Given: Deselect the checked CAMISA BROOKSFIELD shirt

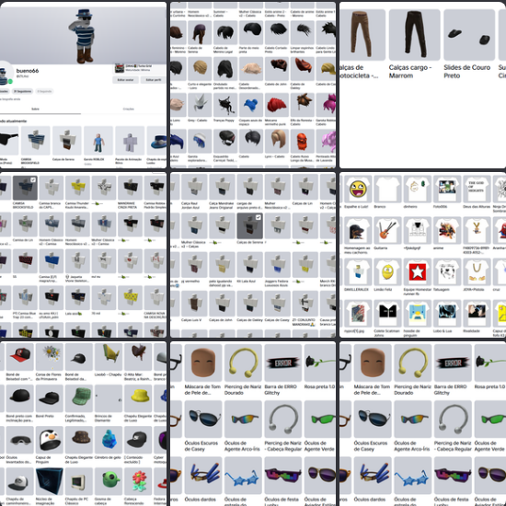Looking at the screenshot, I should pyautogui.click(x=25, y=188).
